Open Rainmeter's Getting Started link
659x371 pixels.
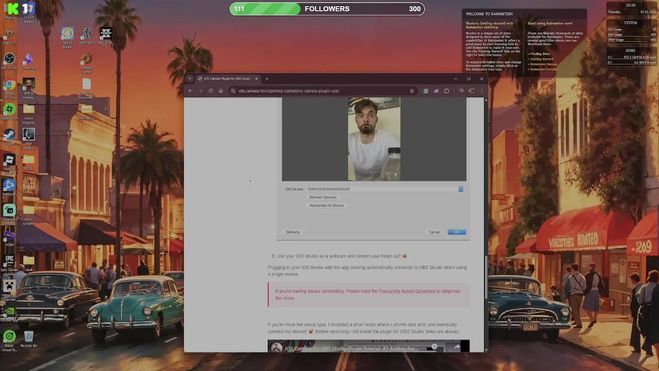click(x=541, y=59)
